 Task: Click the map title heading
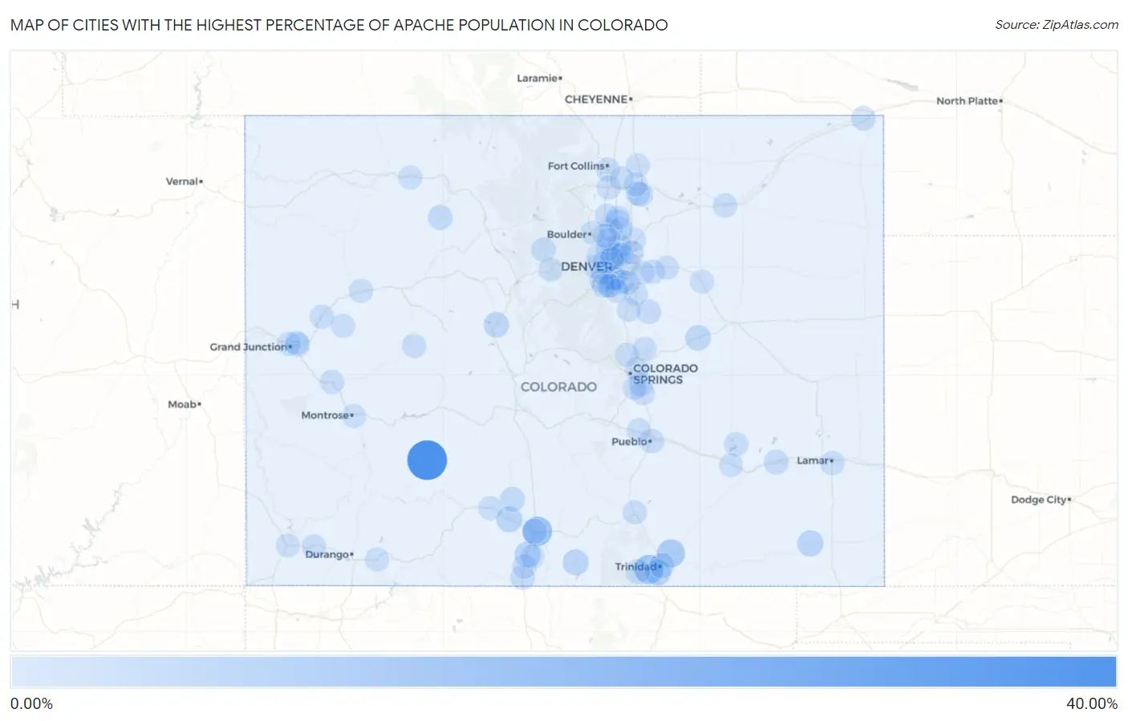(339, 25)
